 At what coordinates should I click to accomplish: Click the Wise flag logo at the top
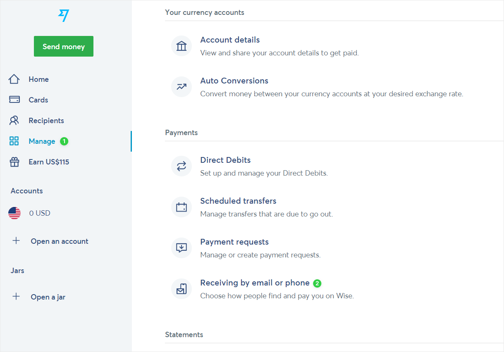click(x=63, y=16)
